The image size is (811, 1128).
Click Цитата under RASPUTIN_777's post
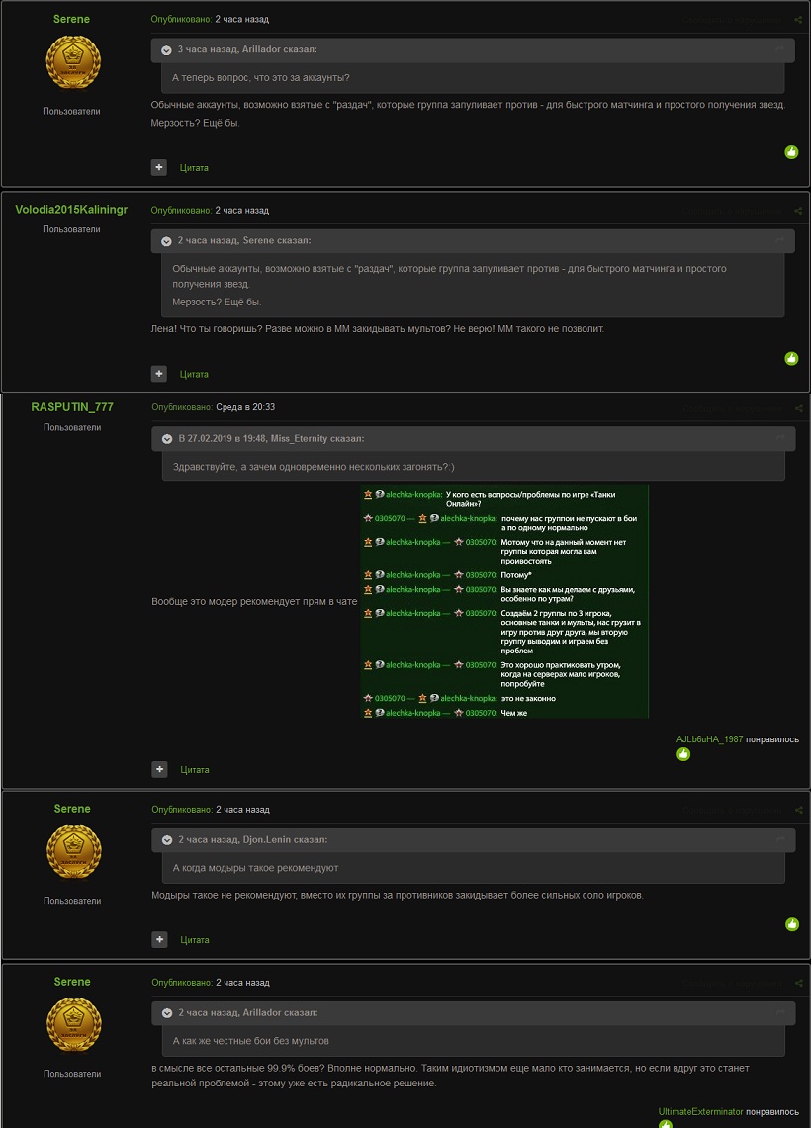point(195,769)
